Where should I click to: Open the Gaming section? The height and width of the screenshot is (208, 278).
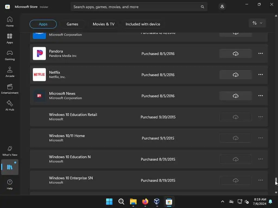pos(10,55)
